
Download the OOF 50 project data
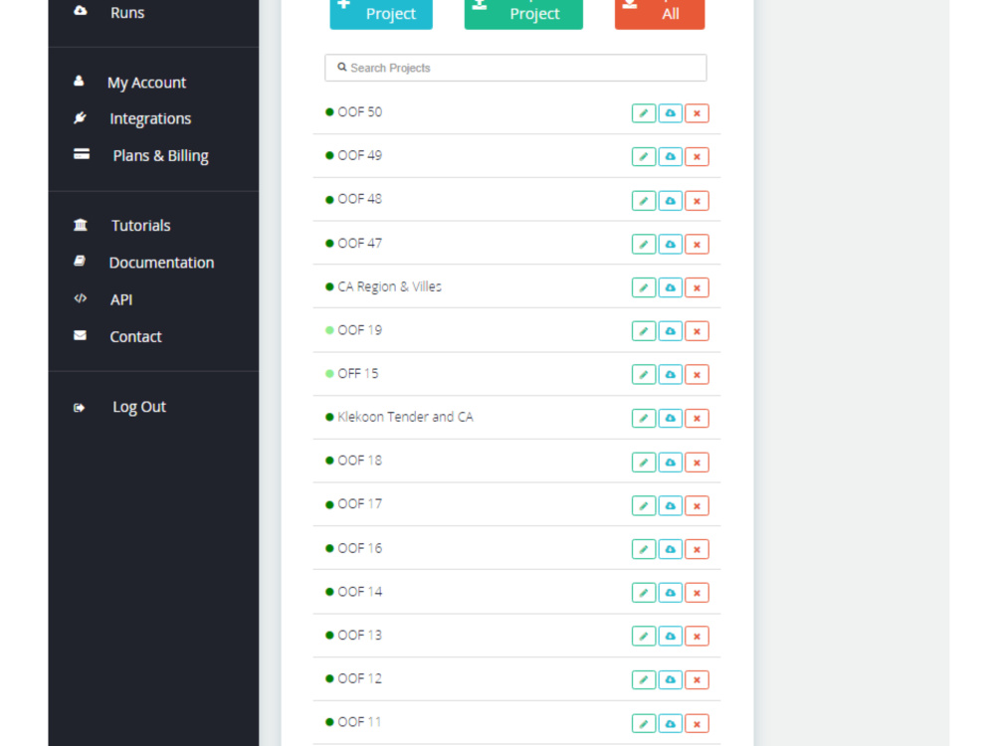click(x=670, y=113)
